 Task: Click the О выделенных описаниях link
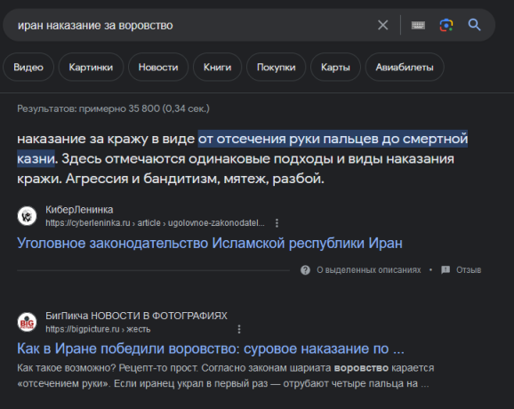click(369, 270)
